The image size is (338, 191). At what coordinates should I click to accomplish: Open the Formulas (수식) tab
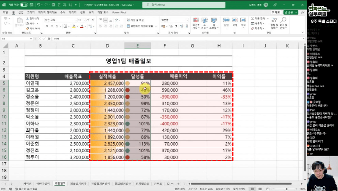click(x=63, y=13)
